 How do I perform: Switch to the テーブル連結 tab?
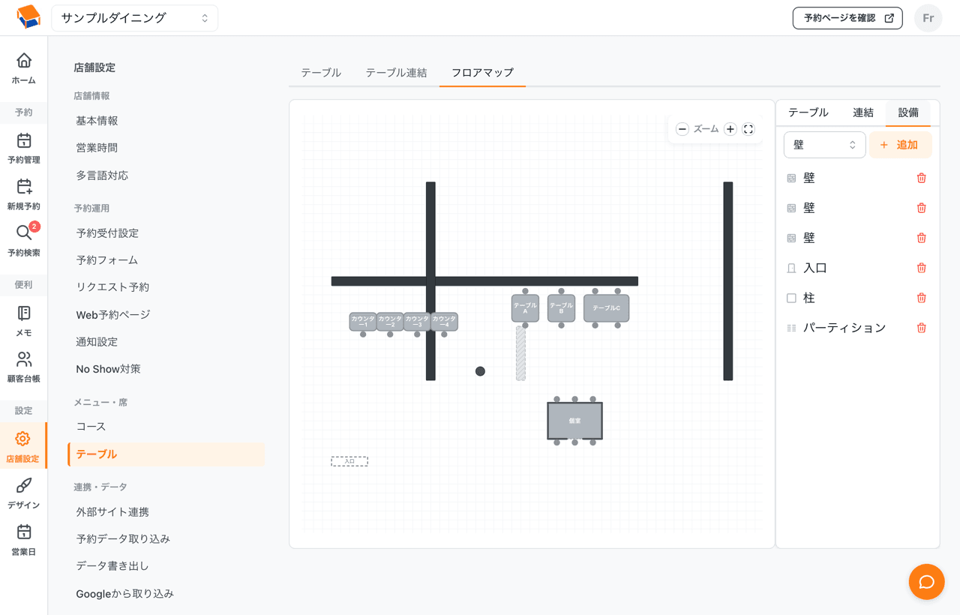[x=396, y=73]
